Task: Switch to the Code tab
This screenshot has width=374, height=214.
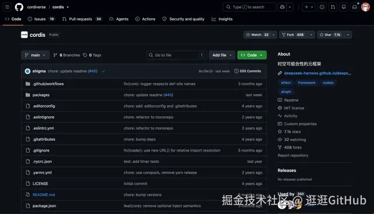Action: 13,19
